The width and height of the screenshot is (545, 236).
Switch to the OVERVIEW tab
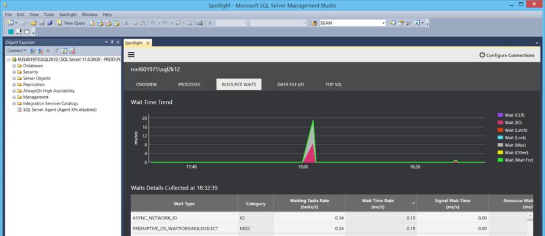(146, 84)
